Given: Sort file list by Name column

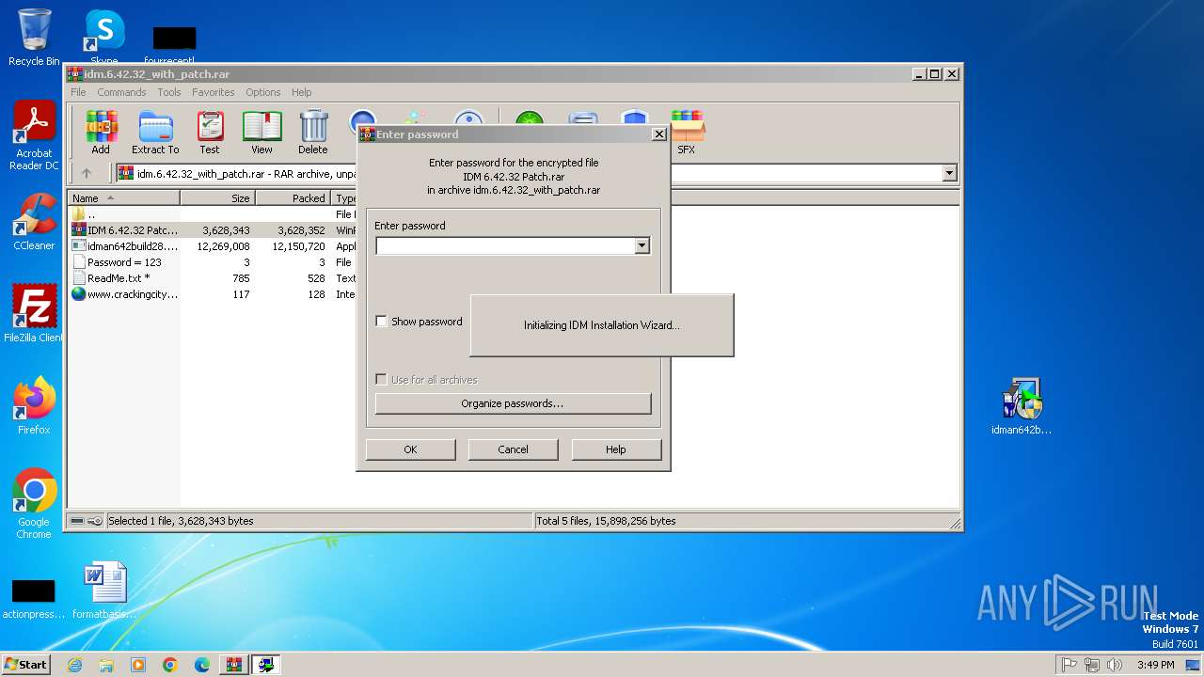Looking at the screenshot, I should click(124, 198).
